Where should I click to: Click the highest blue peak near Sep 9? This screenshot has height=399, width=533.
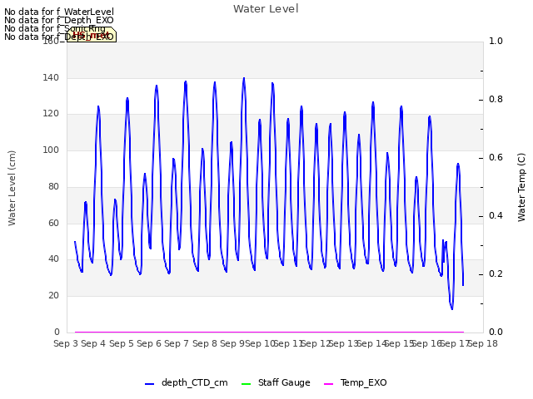[x=244, y=79]
